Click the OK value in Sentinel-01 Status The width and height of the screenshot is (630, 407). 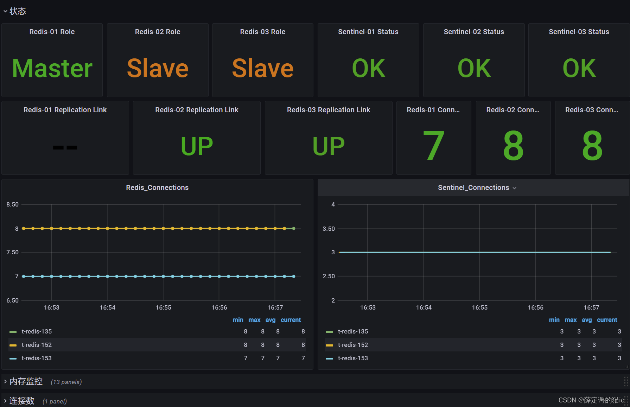pos(369,68)
